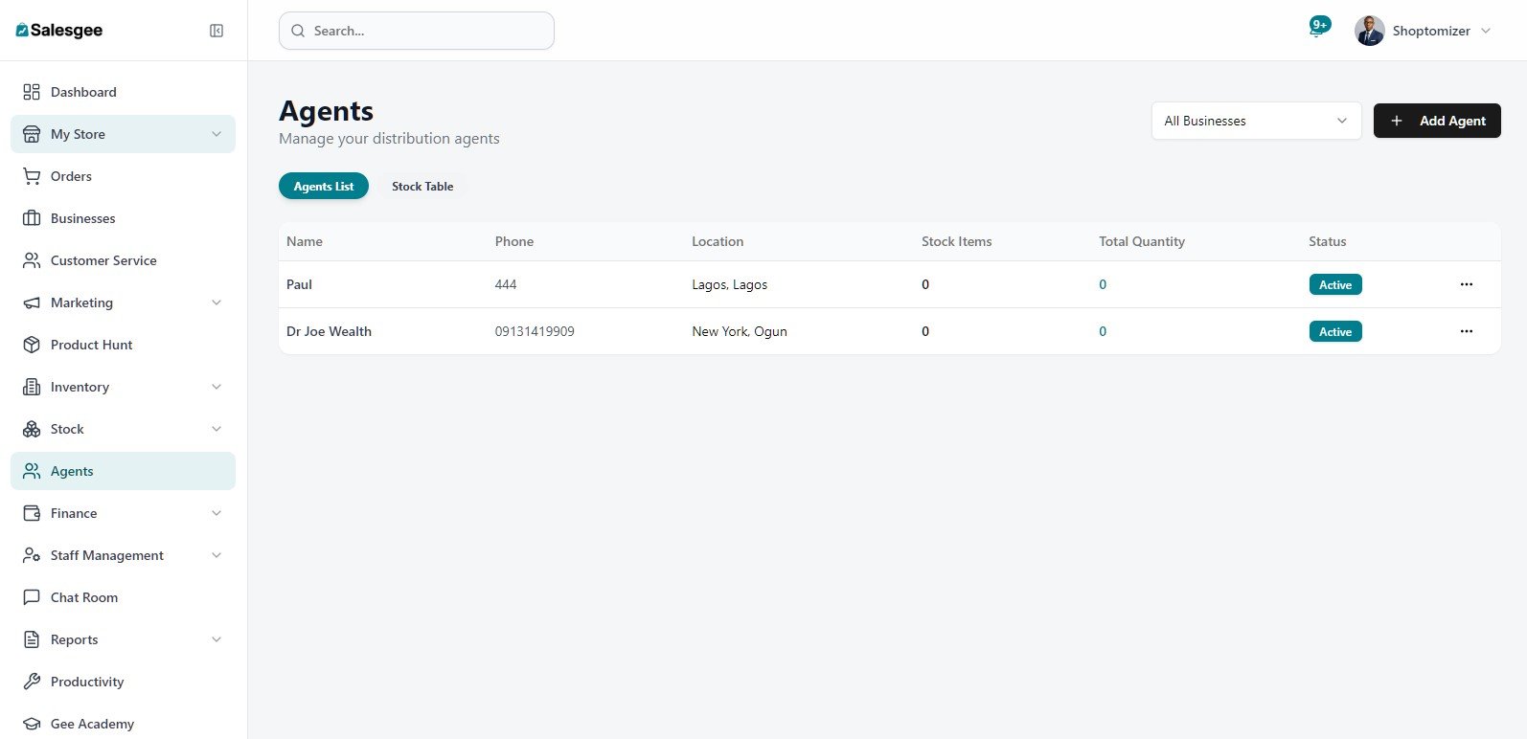Click the Product Hunt box icon

[32, 345]
